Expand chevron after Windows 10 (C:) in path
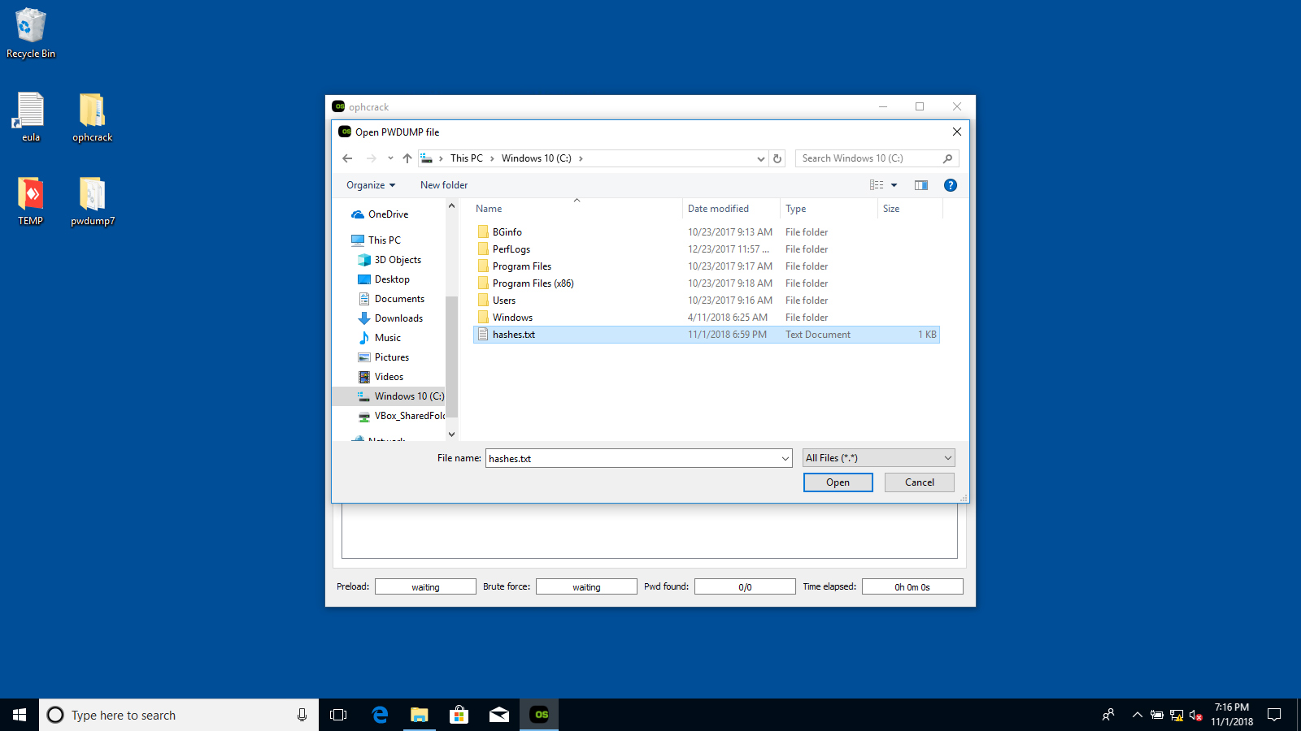 (581, 158)
